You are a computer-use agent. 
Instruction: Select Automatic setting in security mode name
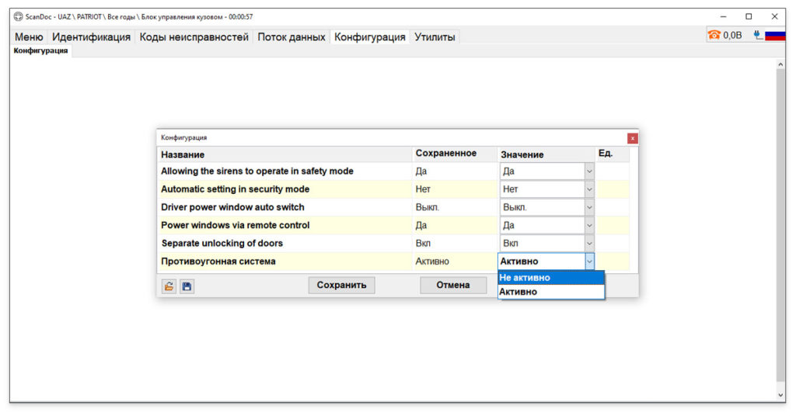pyautogui.click(x=235, y=189)
